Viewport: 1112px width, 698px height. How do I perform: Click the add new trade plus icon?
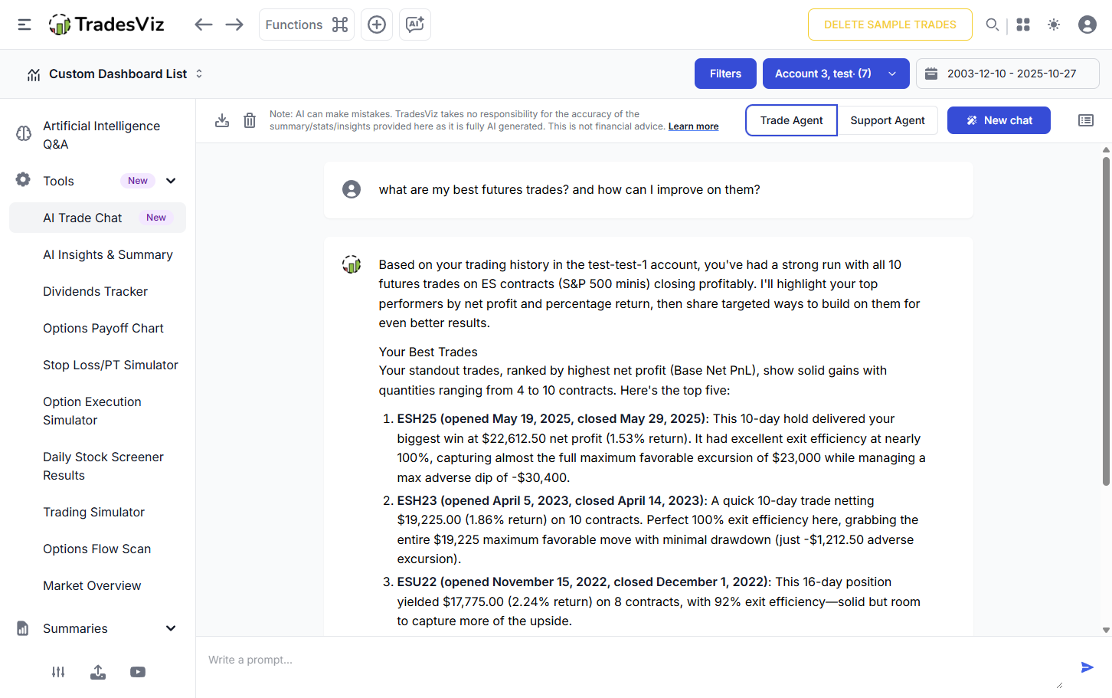pos(377,25)
